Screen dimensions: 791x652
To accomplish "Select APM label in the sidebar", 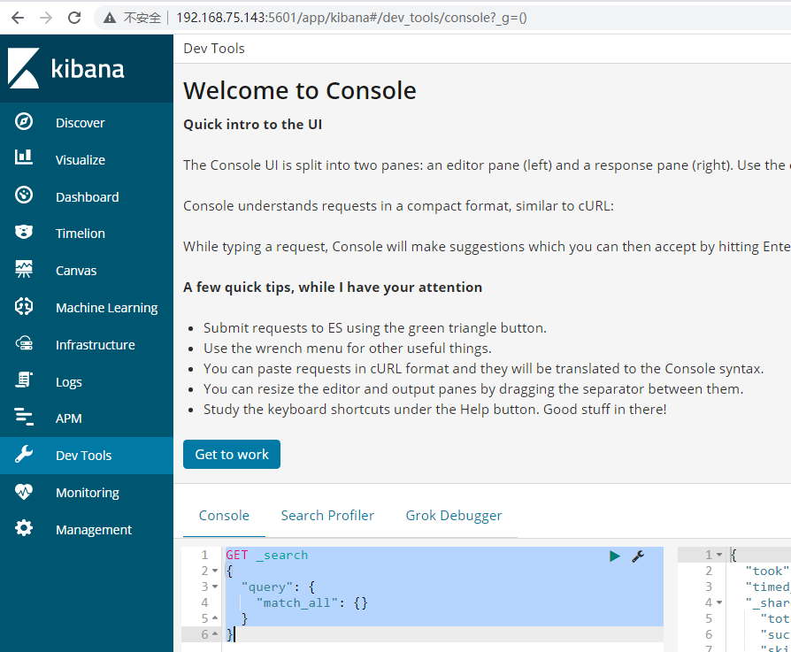I will click(x=69, y=418).
